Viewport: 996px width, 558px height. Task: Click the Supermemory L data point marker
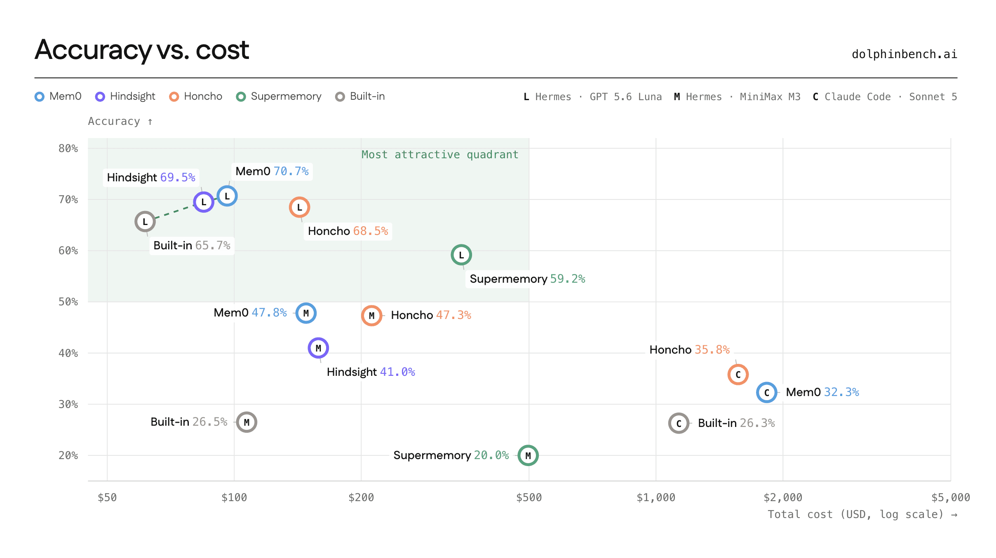tap(461, 255)
